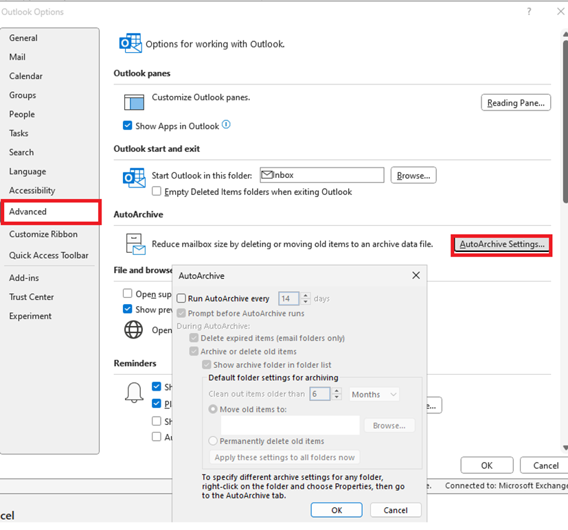Screen dimensions: 568x530
Task: Decrease the AutoArchive days value
Action: pyautogui.click(x=306, y=301)
